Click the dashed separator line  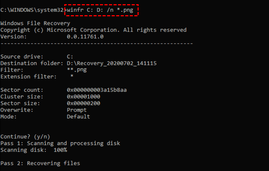coord(96,43)
